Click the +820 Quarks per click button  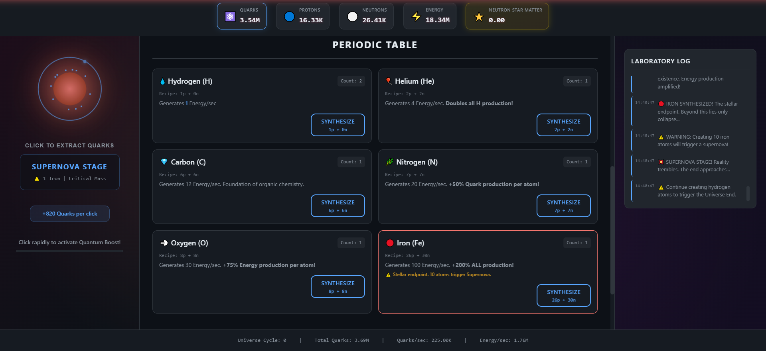(x=70, y=214)
